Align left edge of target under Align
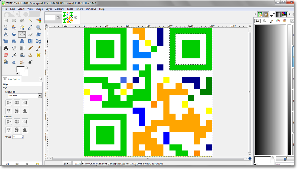The width and height of the screenshot is (298, 170). click(9, 103)
